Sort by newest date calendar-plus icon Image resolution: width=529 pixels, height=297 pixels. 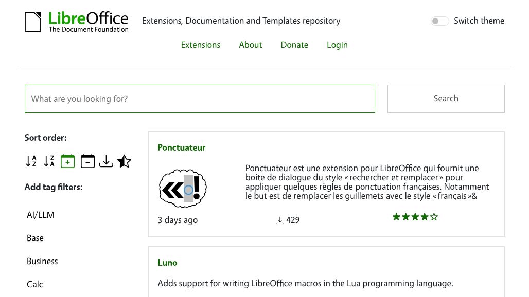pos(67,161)
